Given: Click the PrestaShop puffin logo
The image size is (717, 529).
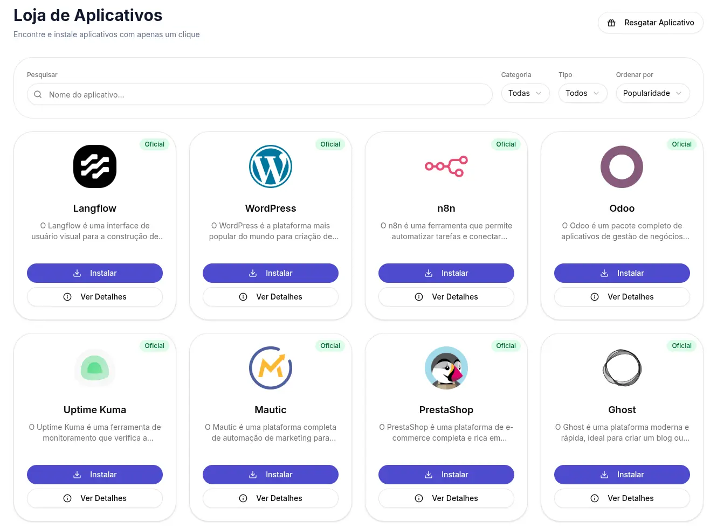Looking at the screenshot, I should point(446,368).
